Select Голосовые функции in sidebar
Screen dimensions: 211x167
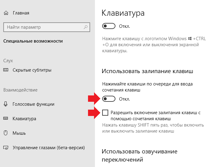click(x=33, y=104)
